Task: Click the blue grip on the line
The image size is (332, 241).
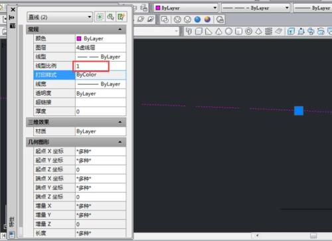Action: pyautogui.click(x=299, y=111)
